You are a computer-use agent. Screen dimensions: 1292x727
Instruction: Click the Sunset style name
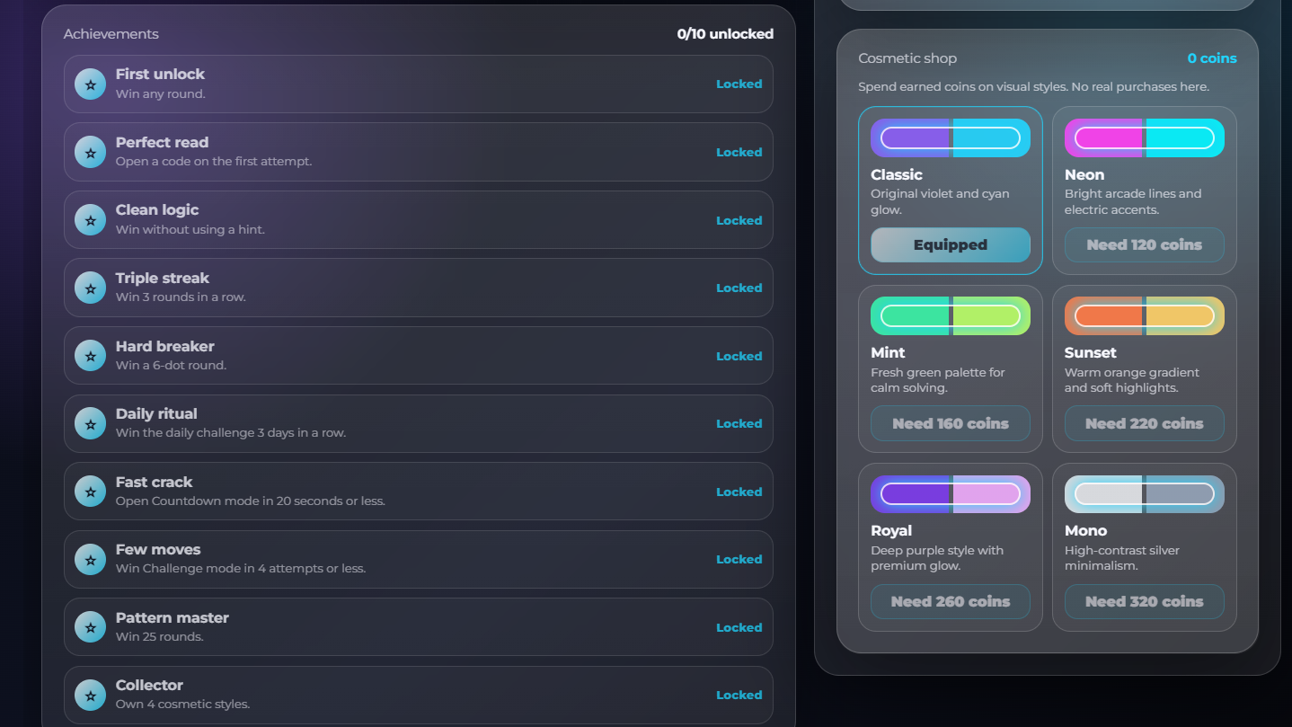1091,353
